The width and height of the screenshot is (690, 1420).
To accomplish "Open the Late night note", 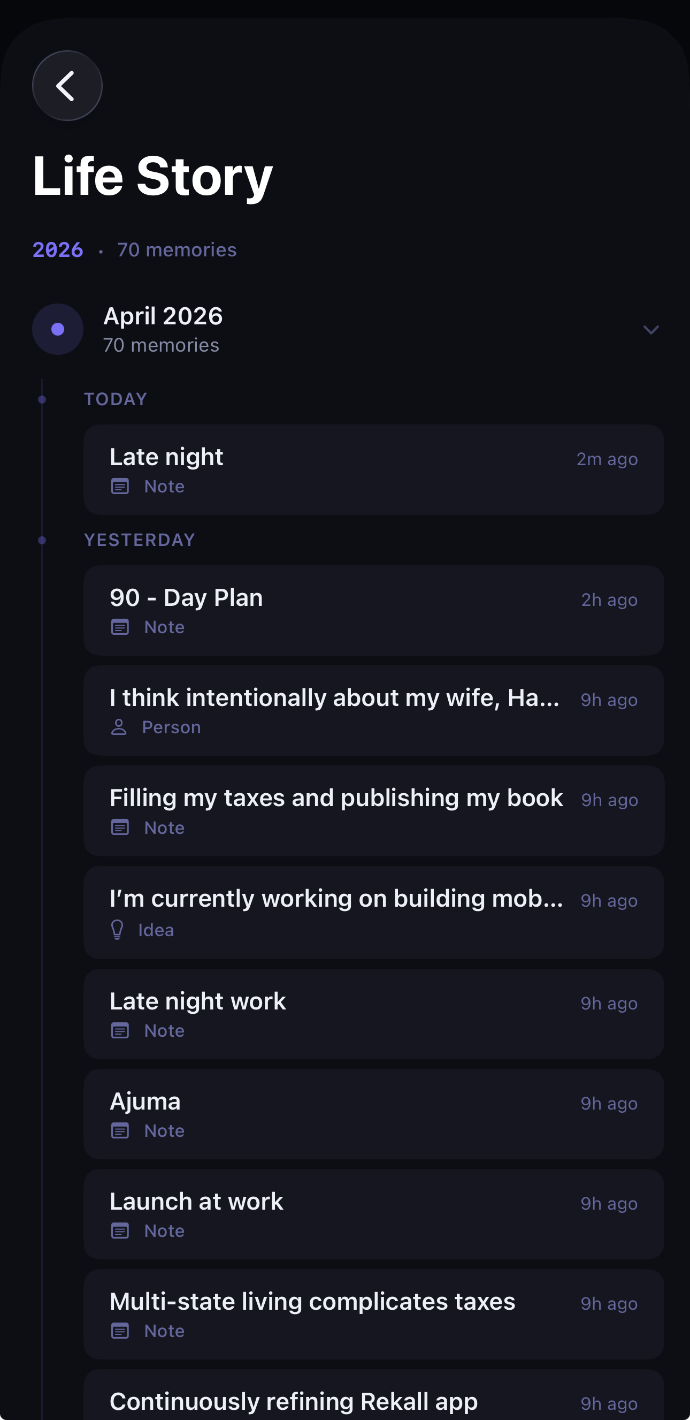I will tap(373, 469).
